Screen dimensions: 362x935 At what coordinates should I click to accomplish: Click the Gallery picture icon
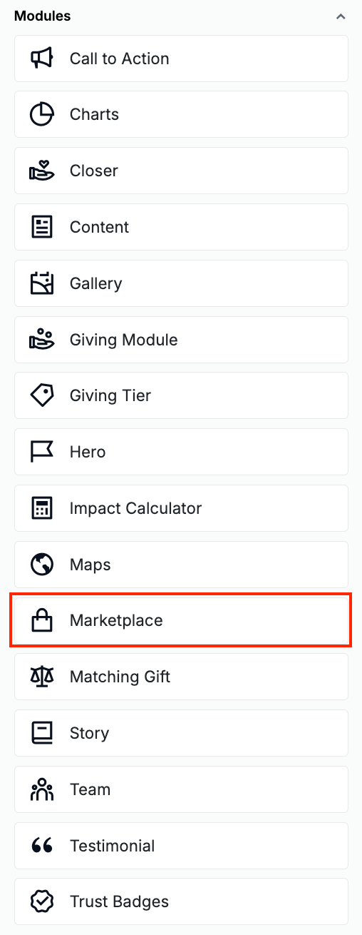42,283
